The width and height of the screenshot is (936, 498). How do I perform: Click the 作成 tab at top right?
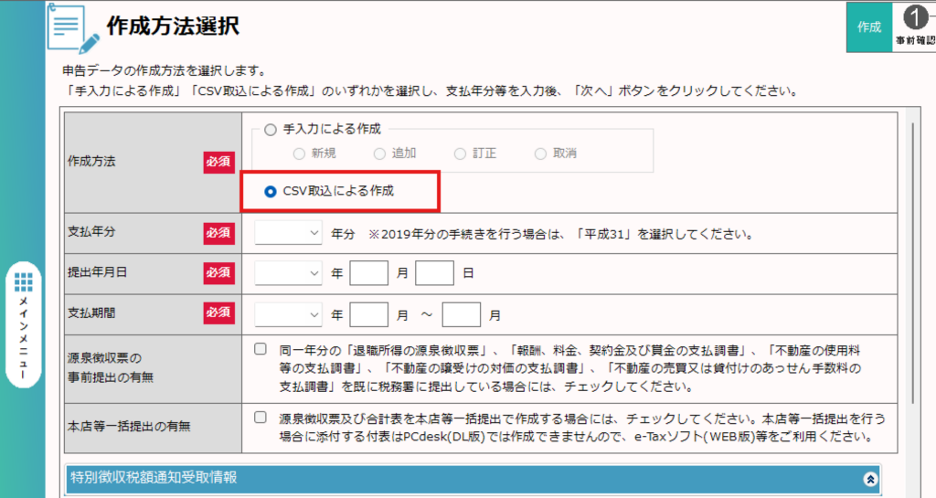(x=869, y=26)
